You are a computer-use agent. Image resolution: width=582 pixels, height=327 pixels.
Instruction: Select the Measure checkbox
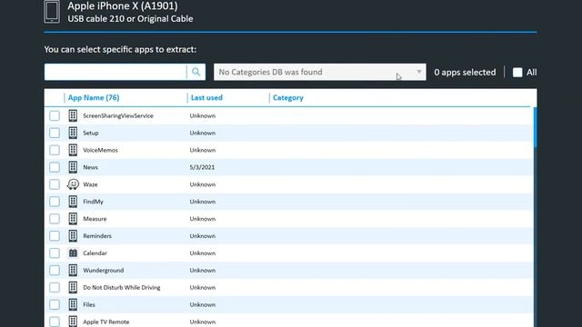pyautogui.click(x=55, y=219)
